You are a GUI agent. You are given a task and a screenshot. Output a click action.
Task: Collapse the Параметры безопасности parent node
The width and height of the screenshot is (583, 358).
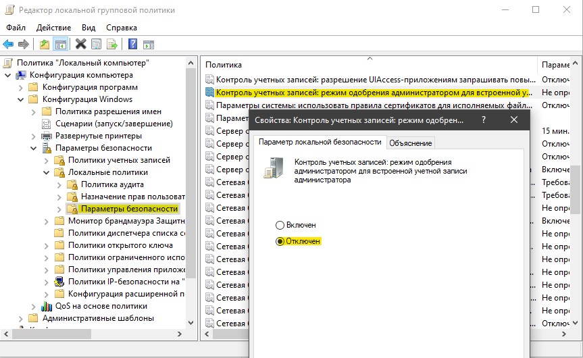coord(34,149)
